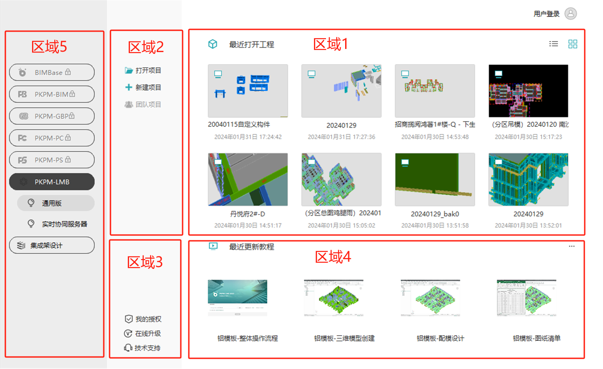Click the people icon for 团队项目
This screenshot has width=603, height=369.
(x=129, y=105)
